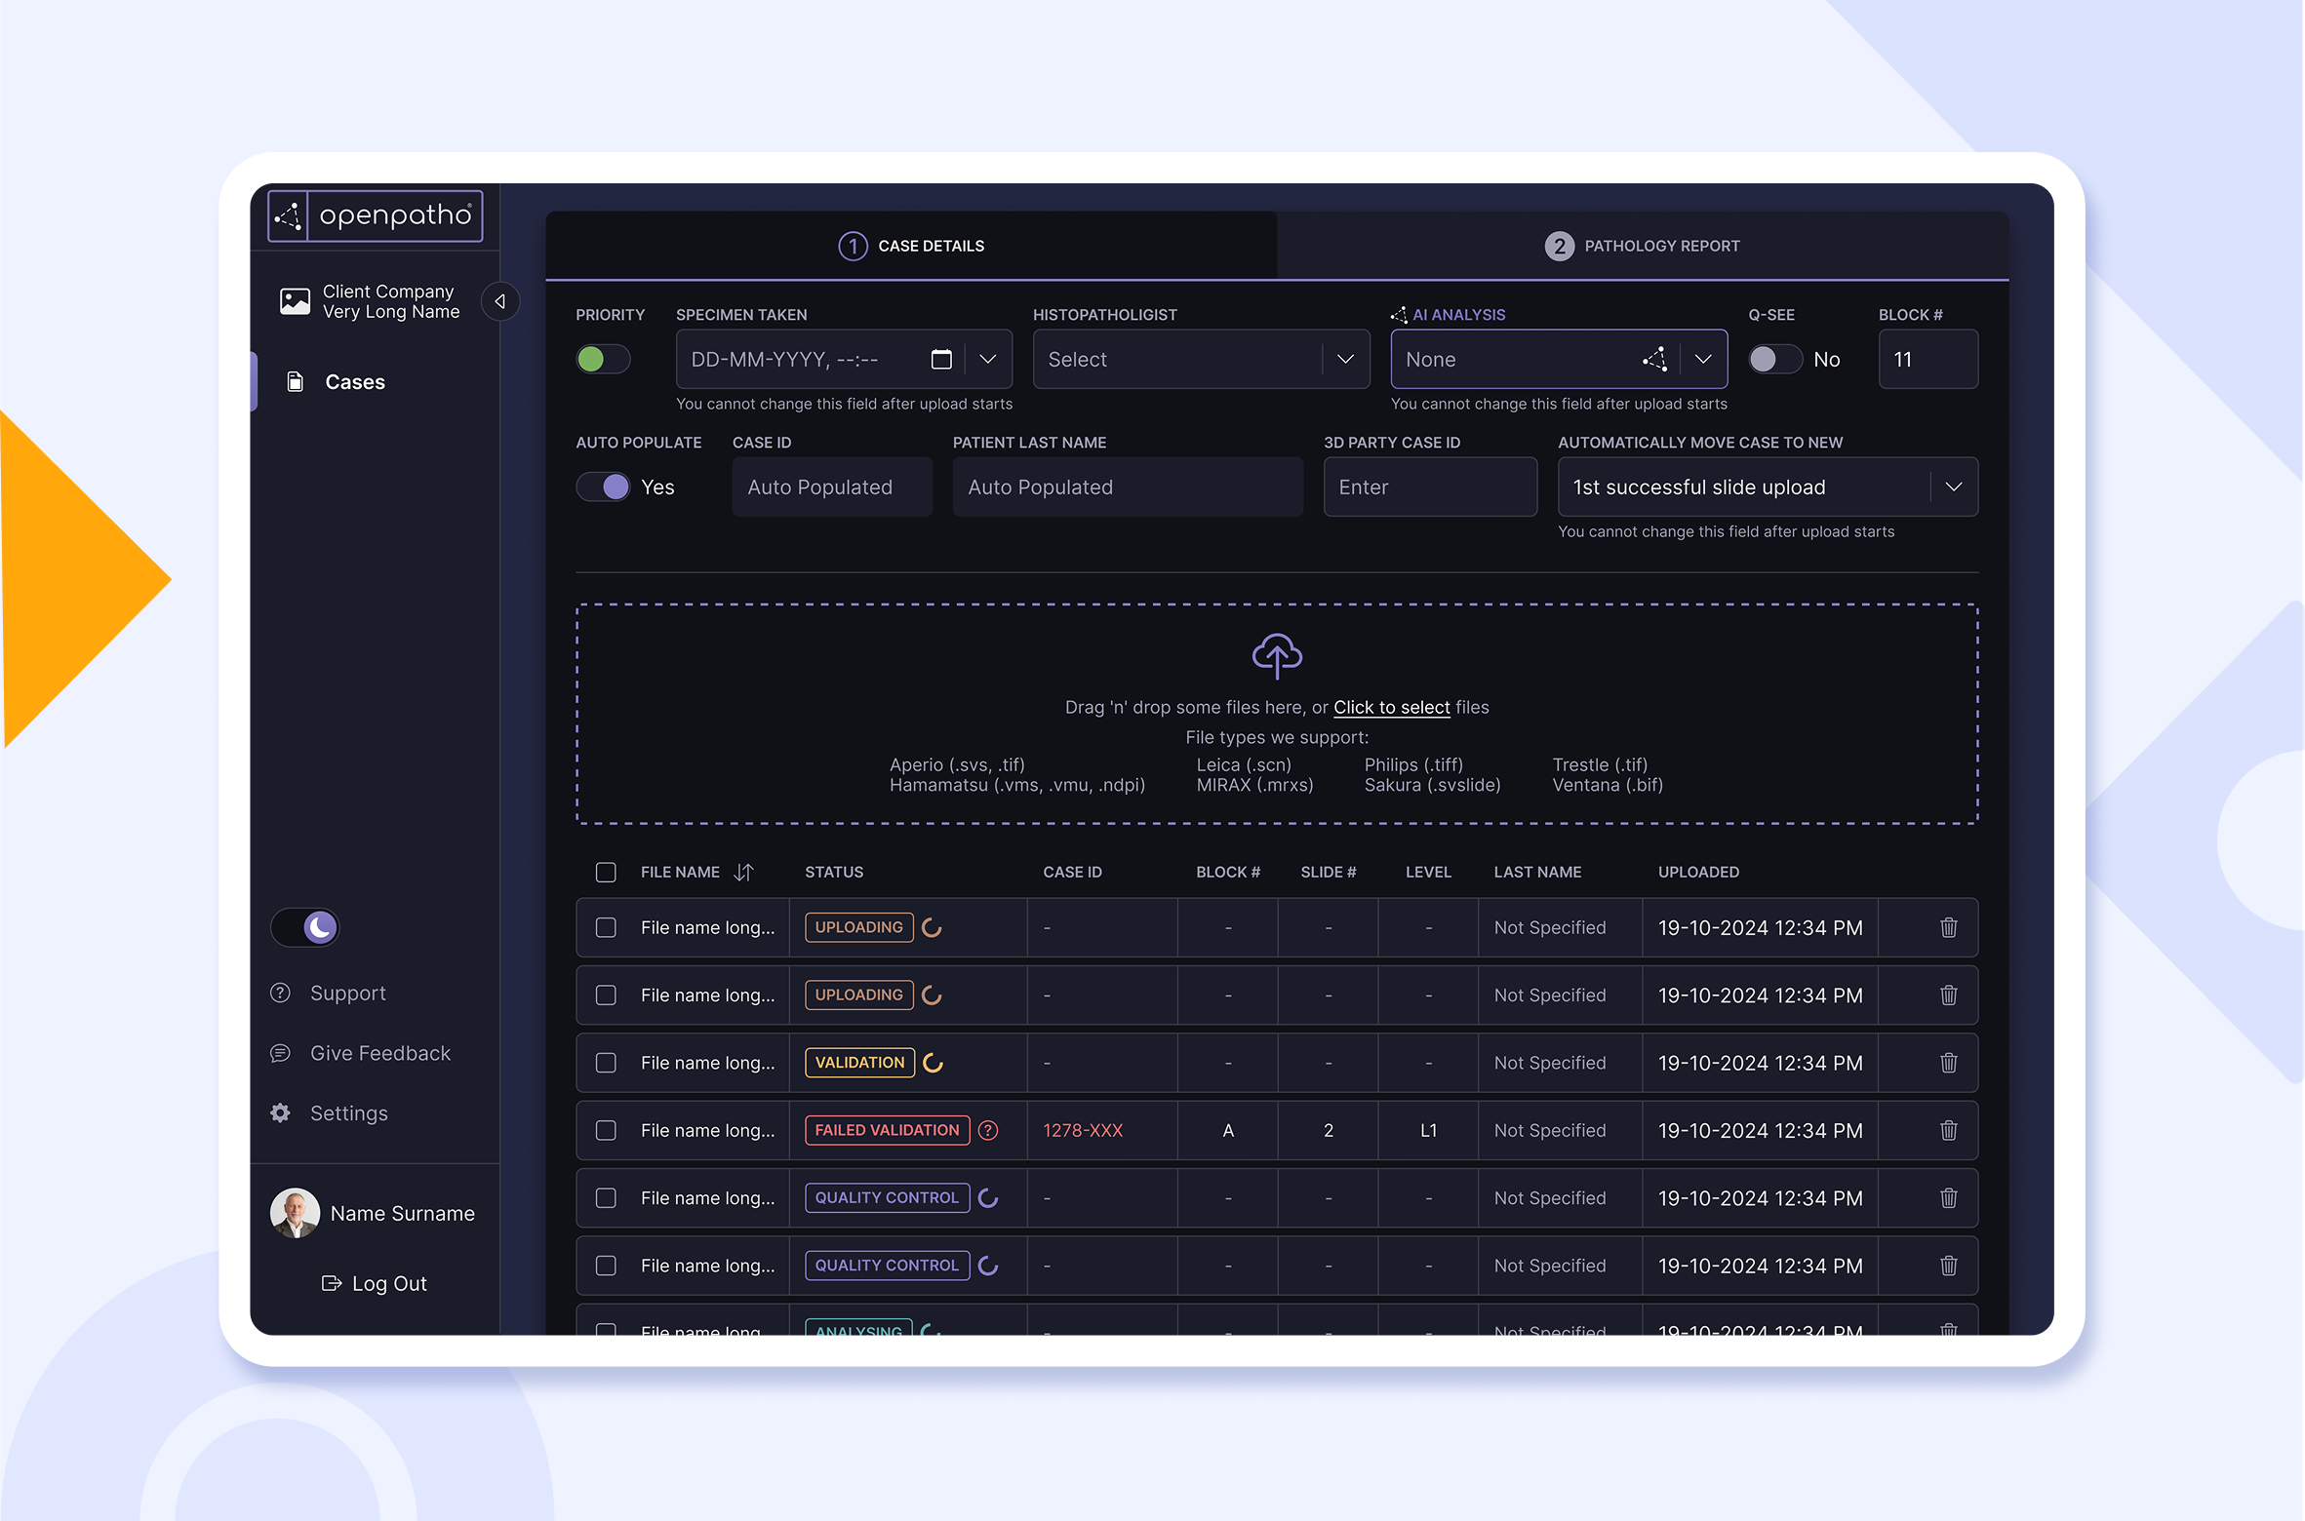Image resolution: width=2305 pixels, height=1521 pixels.
Task: Delete the first UPLOADING row with its trash icon
Action: coord(1948,927)
